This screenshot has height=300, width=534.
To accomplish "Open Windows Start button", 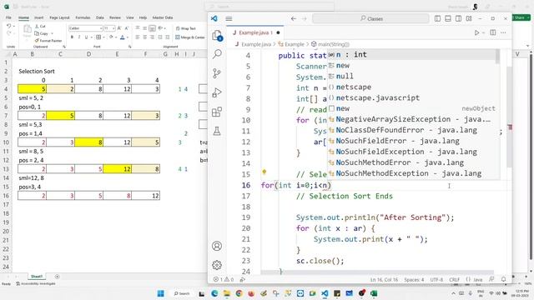I will [x=161, y=293].
